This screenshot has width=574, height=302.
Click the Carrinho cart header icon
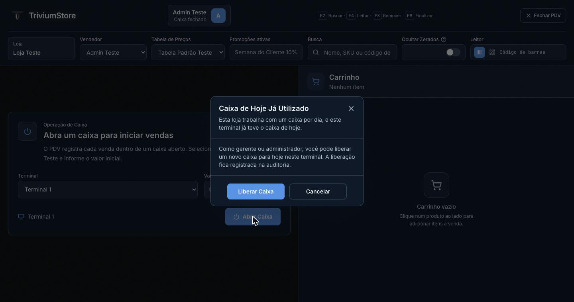click(316, 82)
